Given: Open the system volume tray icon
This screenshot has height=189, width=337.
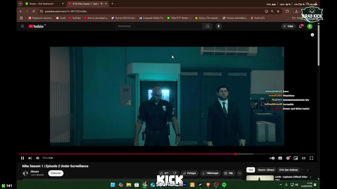Looking at the screenshot, I should 297,185.
